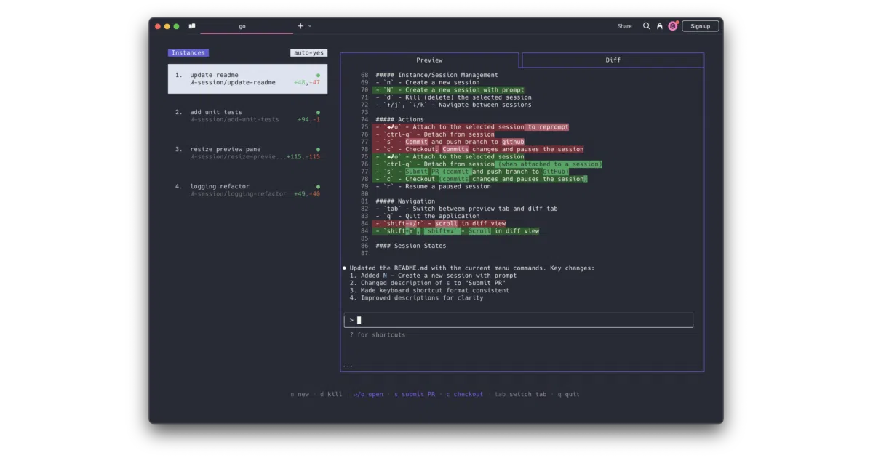Toggle the auto-yes badge
This screenshot has height=458, width=873.
pos(309,53)
